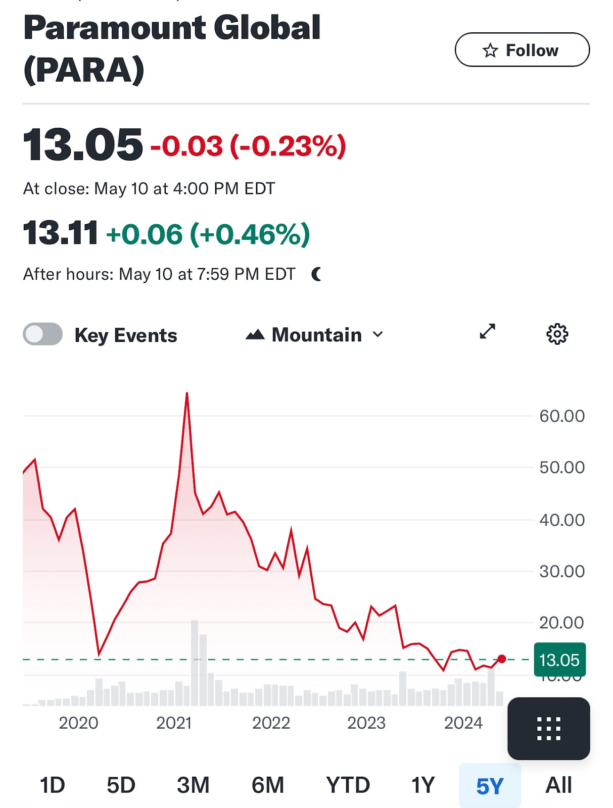Follow the Paramount Global stock

[522, 49]
